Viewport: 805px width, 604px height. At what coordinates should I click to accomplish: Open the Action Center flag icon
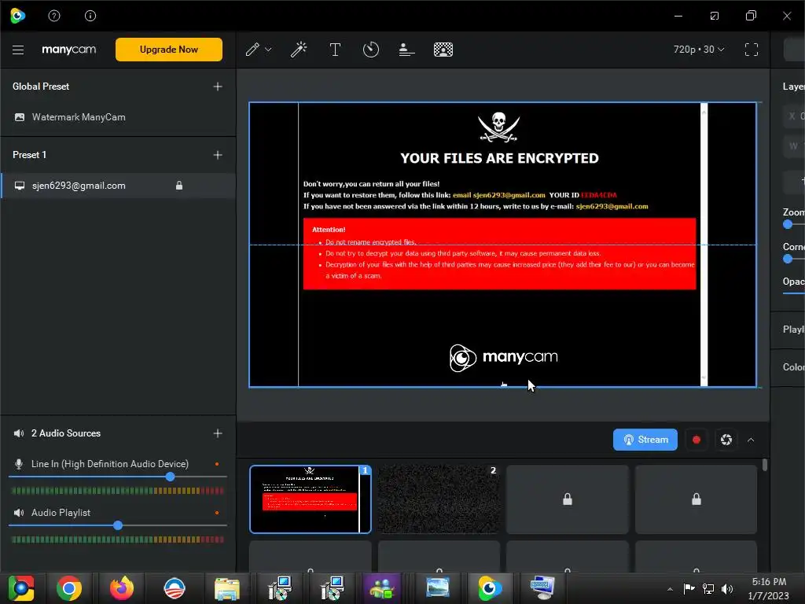(689, 589)
